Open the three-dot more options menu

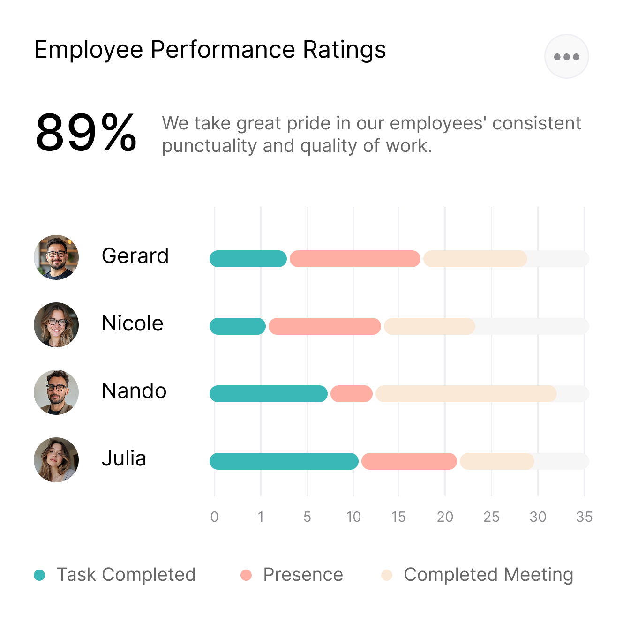click(566, 57)
